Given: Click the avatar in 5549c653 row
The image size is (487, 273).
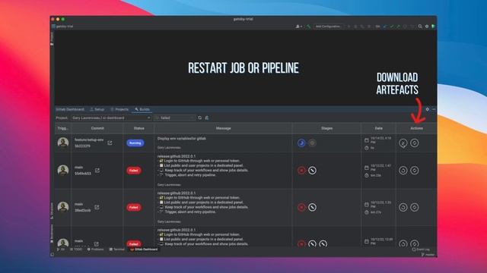Looking at the screenshot, I should (63, 170).
